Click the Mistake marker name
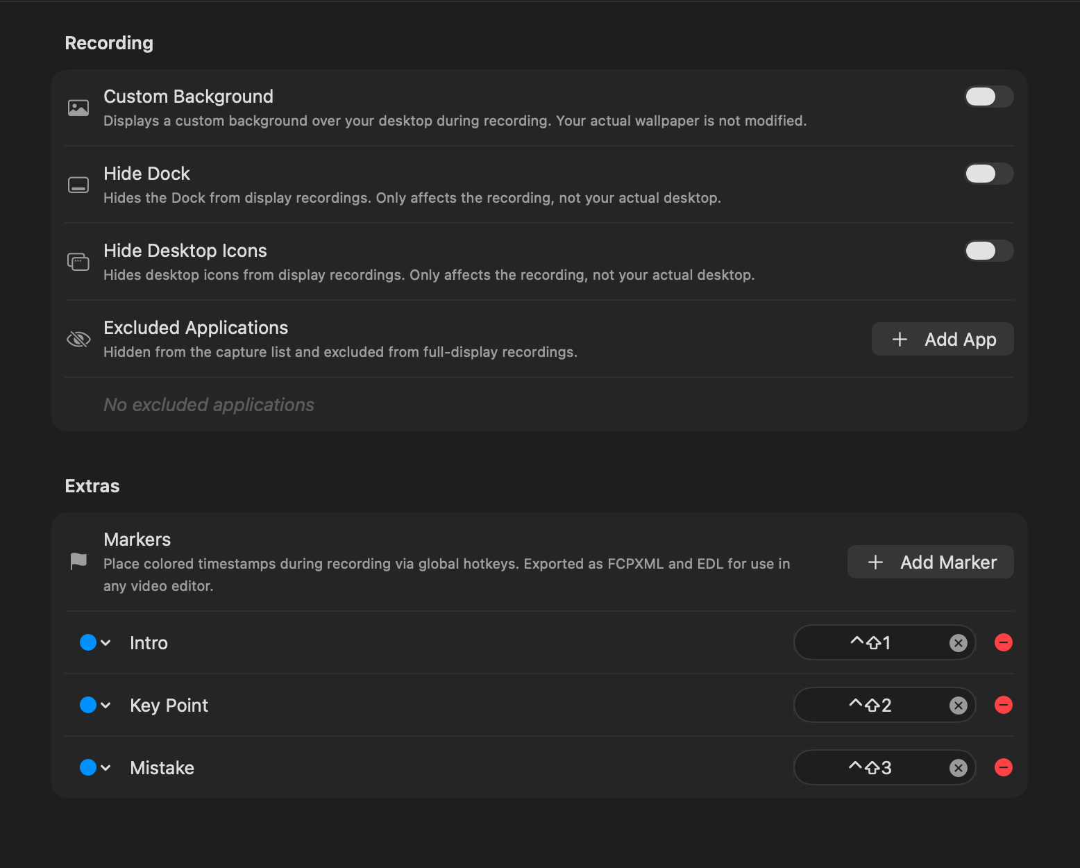1080x868 pixels. [x=162, y=768]
